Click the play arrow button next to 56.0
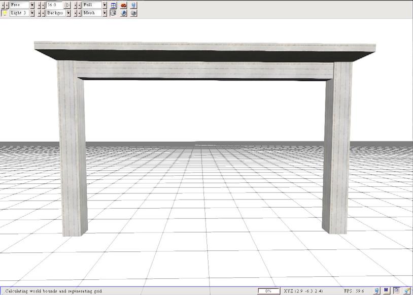Screen dimensions: 413x295 (x=67, y=5)
